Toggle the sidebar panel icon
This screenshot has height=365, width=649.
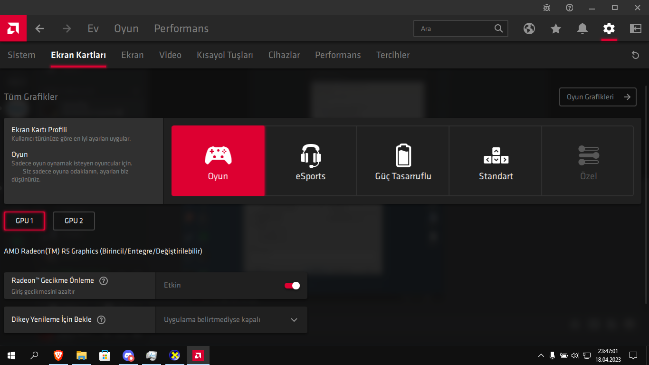(x=636, y=29)
